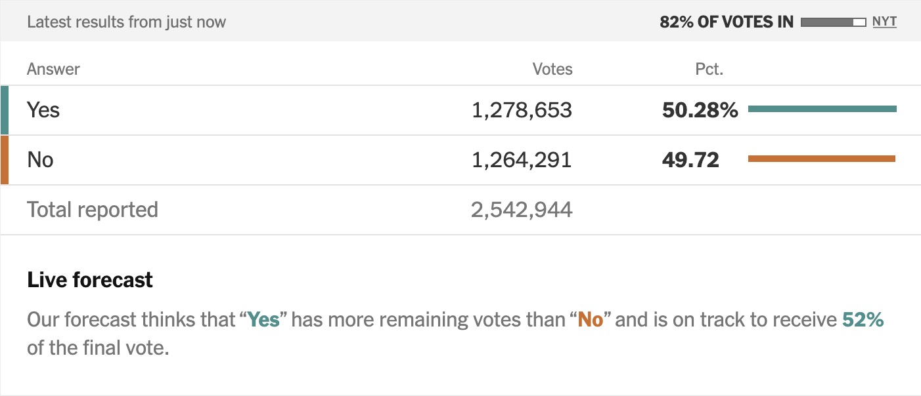The width and height of the screenshot is (921, 396).
Task: Click the teal marker beside Yes row
Action: [x=5, y=110]
